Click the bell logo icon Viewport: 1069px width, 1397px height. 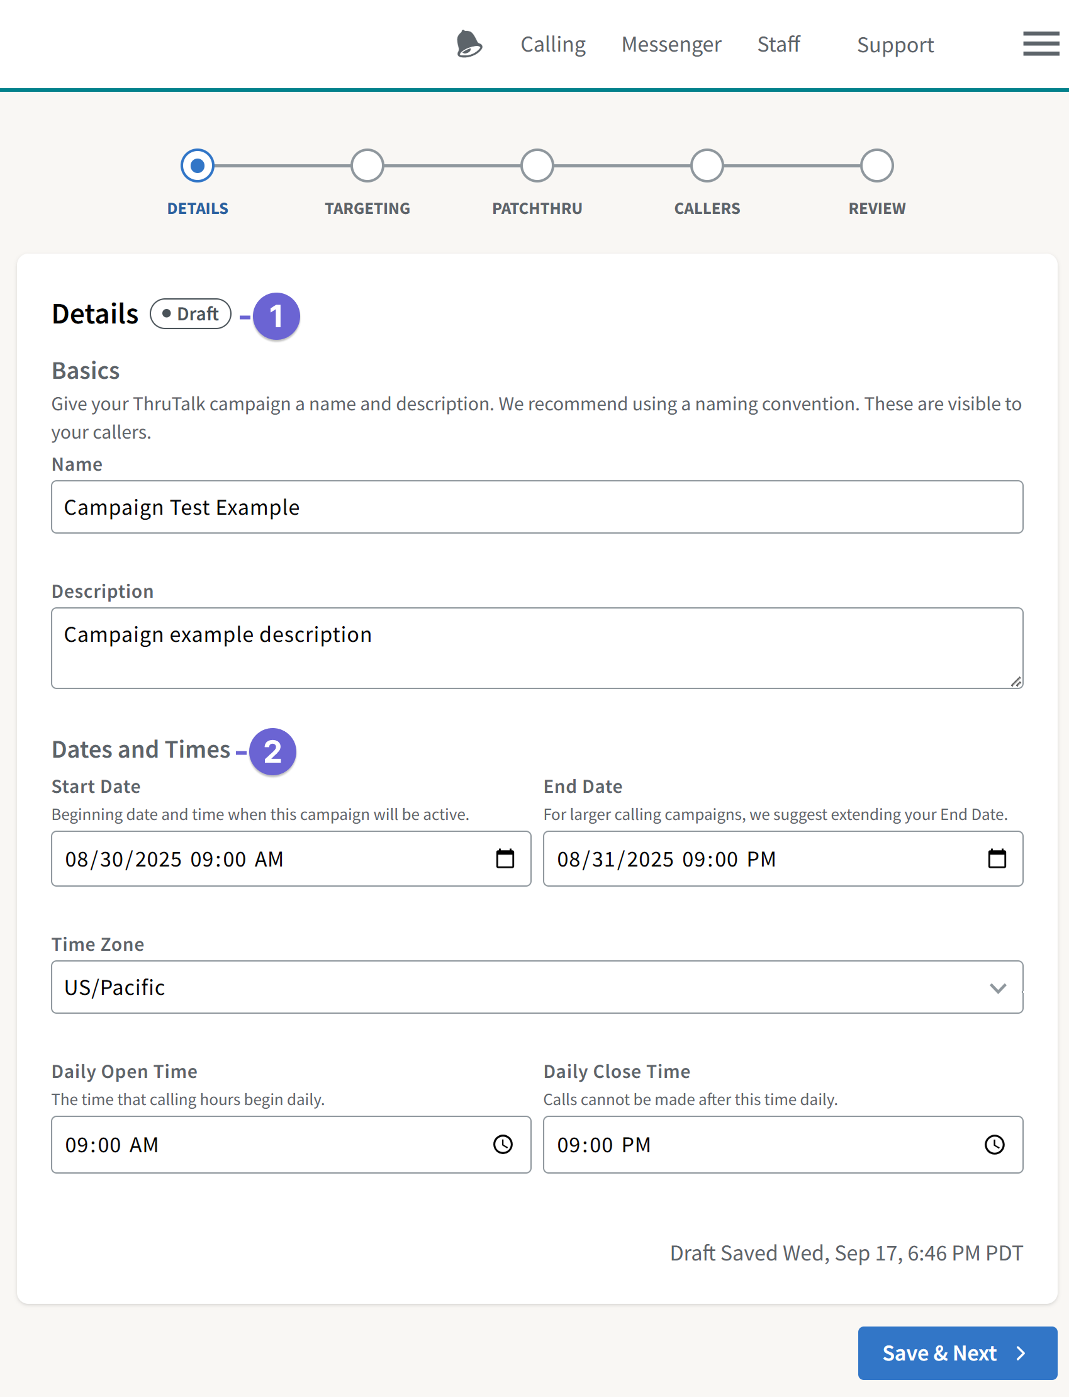tap(469, 44)
